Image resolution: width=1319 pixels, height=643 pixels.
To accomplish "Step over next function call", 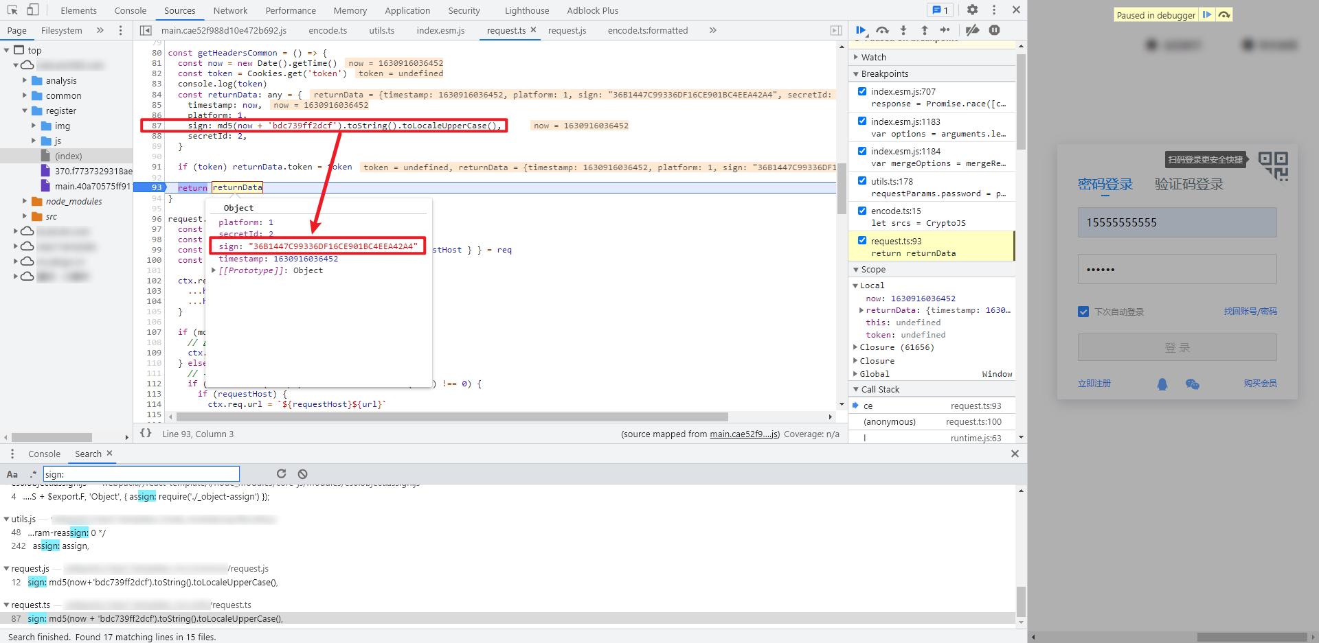I will (x=882, y=30).
